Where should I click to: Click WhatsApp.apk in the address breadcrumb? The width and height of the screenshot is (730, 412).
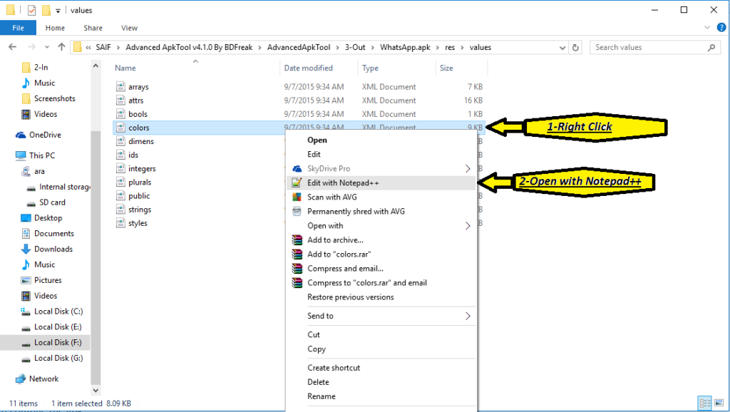(405, 48)
